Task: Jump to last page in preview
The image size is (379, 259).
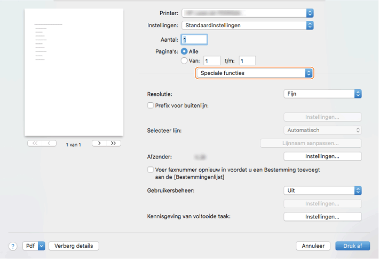Action: click(x=113, y=143)
